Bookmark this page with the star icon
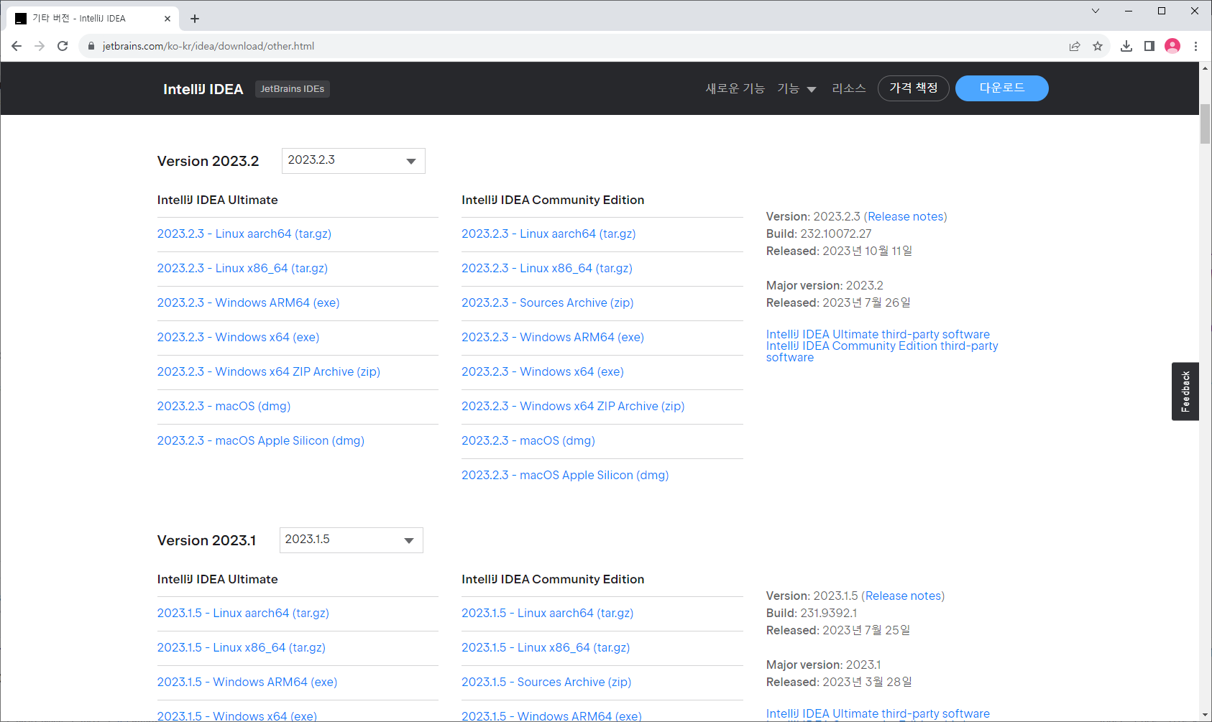 [1098, 46]
